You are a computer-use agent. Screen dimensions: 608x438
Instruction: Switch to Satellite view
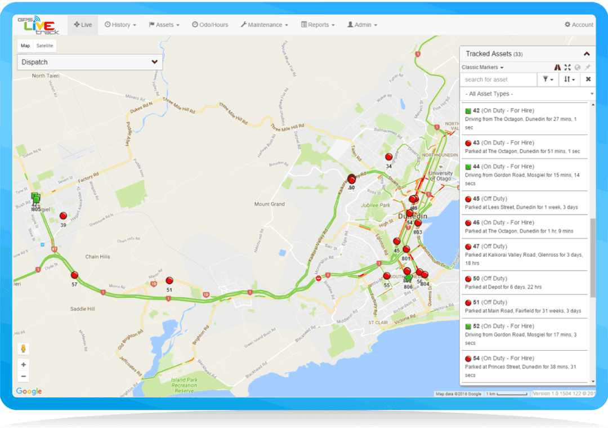pos(44,46)
